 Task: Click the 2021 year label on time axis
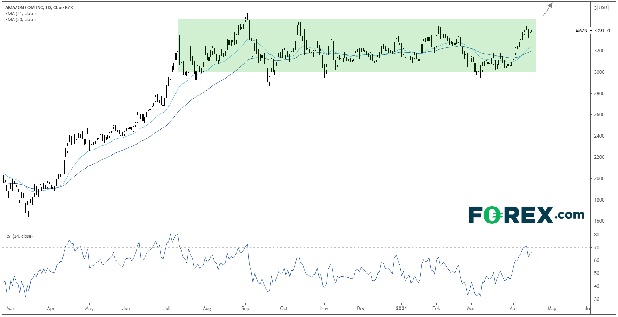pyautogui.click(x=401, y=308)
